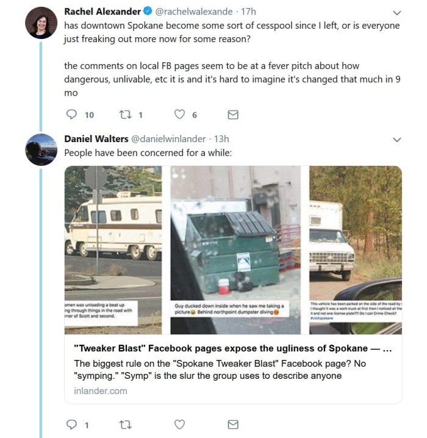The height and width of the screenshot is (438, 427).
Task: Open more-options chevron on Daniel Walters' tweet
Action: pos(397,140)
